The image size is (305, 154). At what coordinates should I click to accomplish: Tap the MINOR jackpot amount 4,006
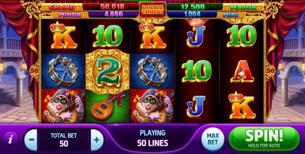pyautogui.click(x=114, y=14)
